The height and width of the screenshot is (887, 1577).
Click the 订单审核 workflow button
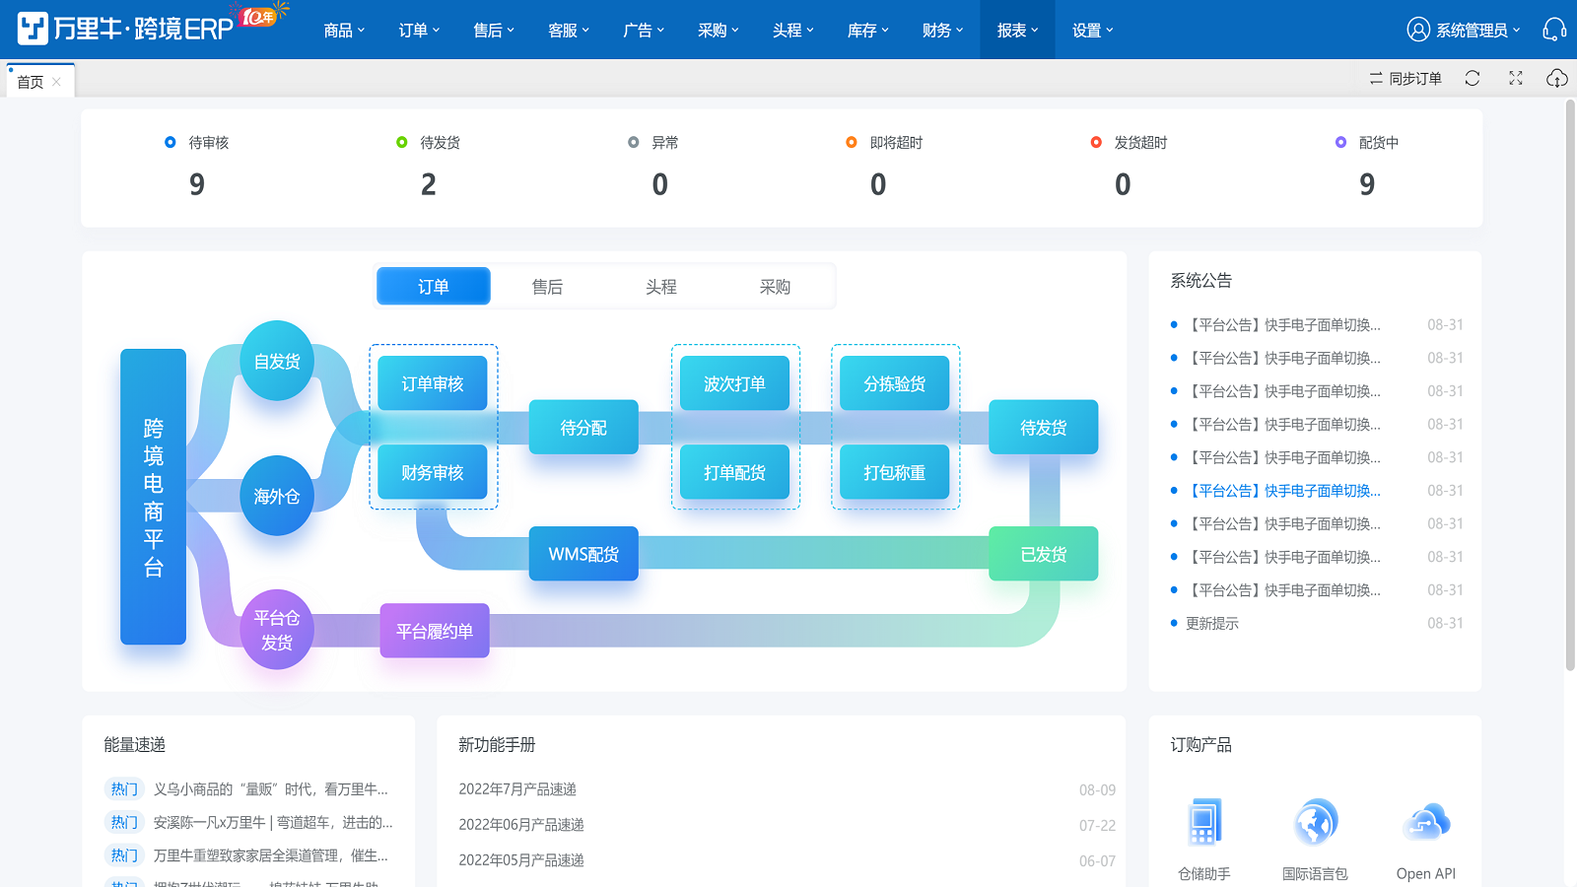tap(433, 383)
